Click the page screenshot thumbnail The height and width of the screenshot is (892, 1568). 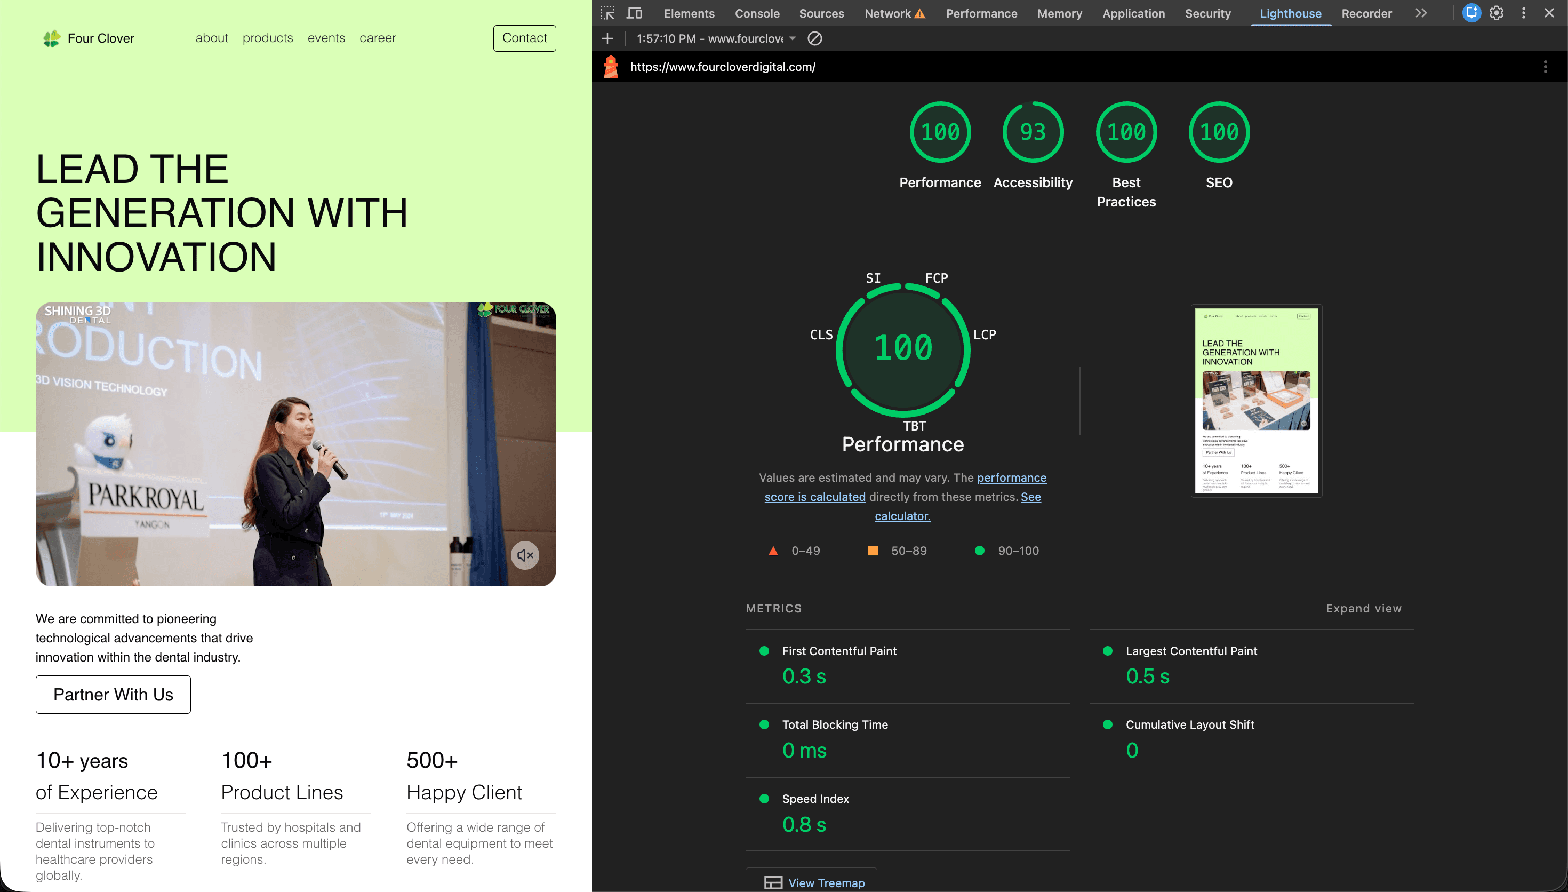click(x=1257, y=400)
